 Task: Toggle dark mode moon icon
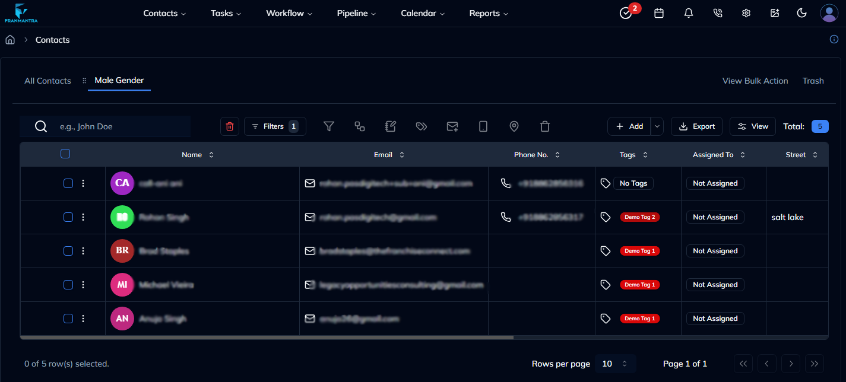coord(801,13)
